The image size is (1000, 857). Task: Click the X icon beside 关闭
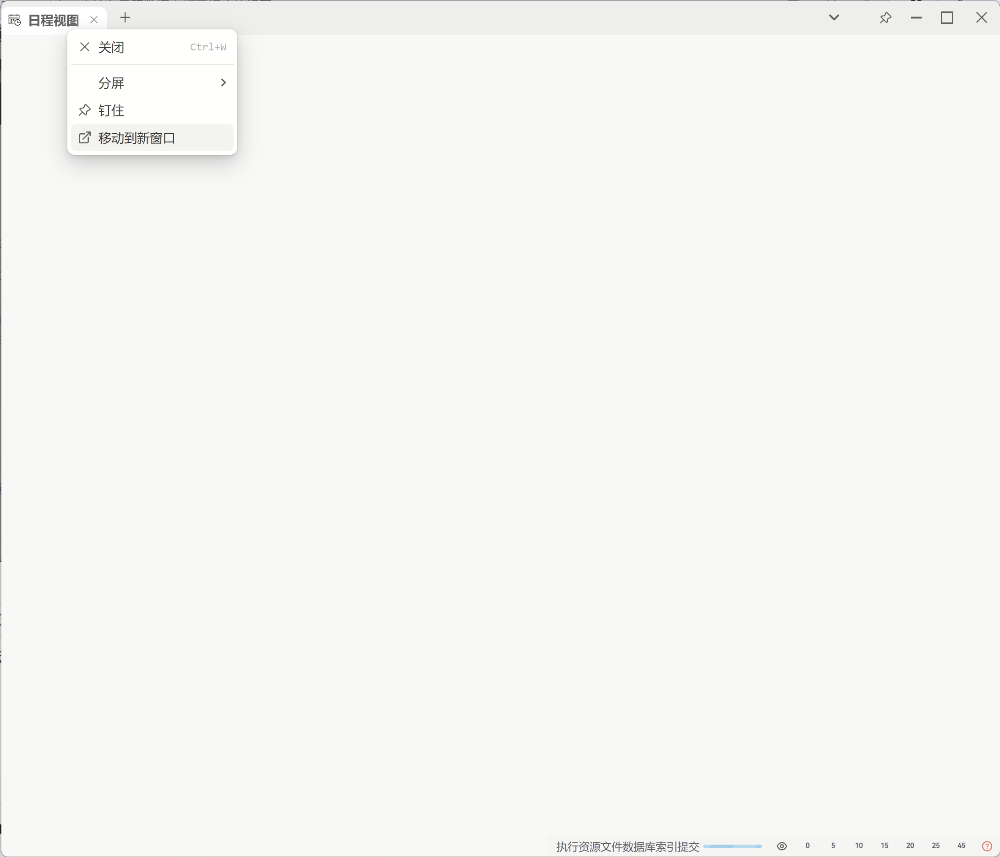(x=84, y=47)
